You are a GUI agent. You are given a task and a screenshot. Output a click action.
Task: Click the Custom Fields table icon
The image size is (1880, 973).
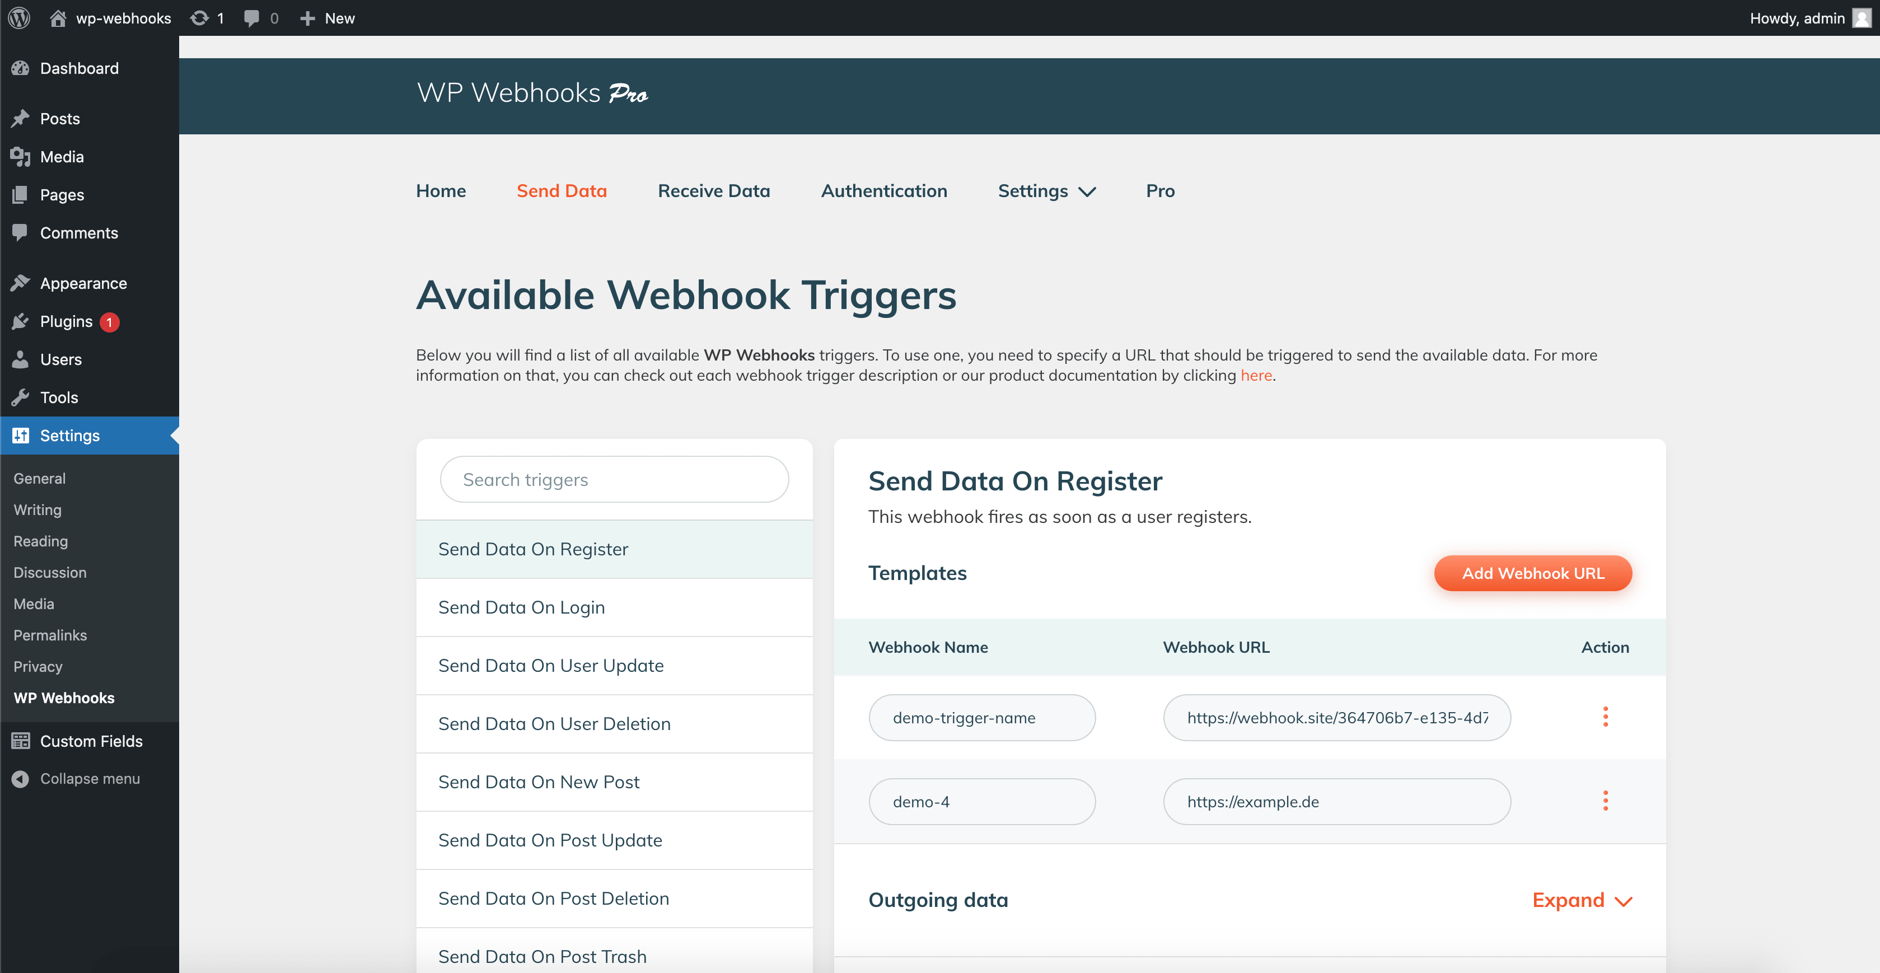(x=20, y=741)
